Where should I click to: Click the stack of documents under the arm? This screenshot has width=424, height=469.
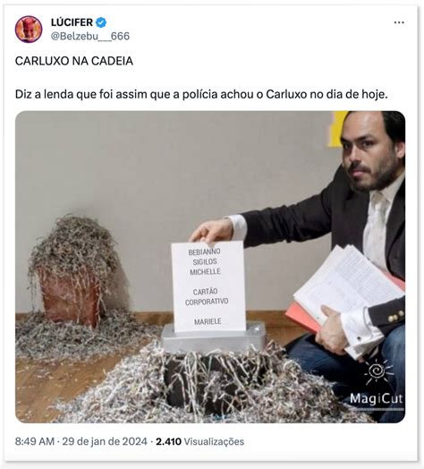345,297
